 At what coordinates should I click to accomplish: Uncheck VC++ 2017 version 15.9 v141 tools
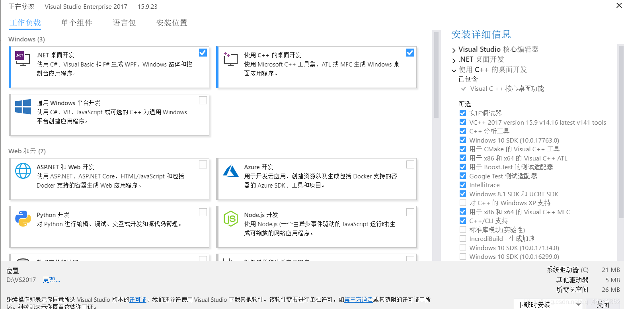[x=462, y=122]
